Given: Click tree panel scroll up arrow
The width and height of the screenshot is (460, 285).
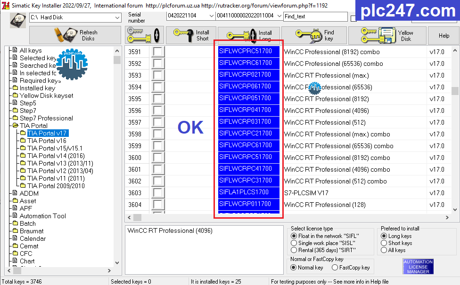Looking at the screenshot, I should point(117,51).
